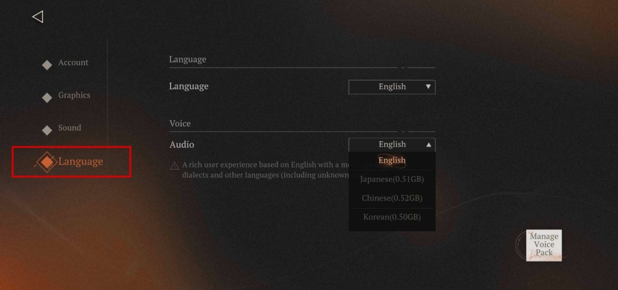Open the Graphics settings tab

click(74, 95)
